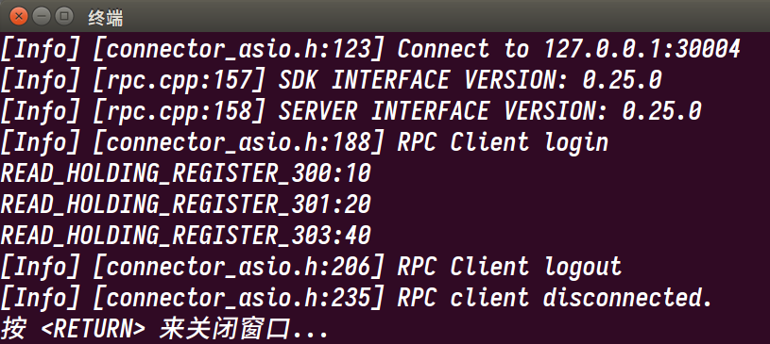Click the [connector_asio.h:206] source tag
The height and width of the screenshot is (344, 770).
pyautogui.click(x=238, y=268)
